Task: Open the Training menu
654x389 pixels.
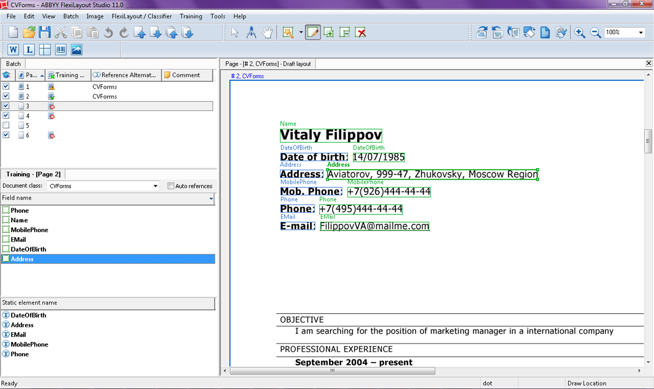Action: coord(191,16)
